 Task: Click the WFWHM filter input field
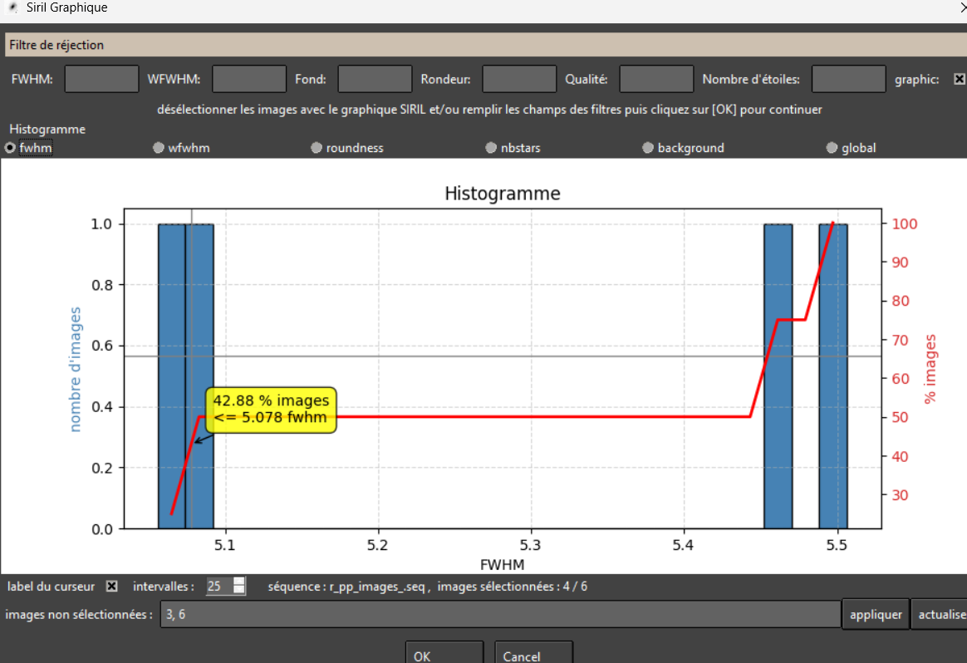click(x=249, y=79)
